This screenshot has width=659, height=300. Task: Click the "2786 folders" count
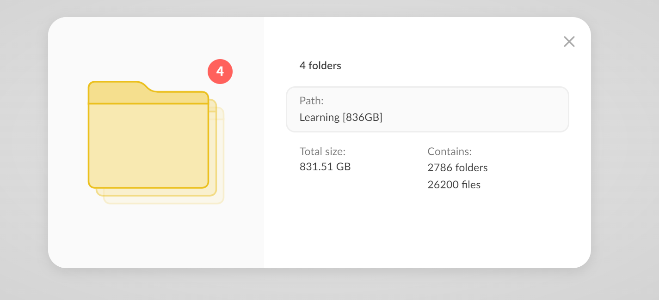457,168
